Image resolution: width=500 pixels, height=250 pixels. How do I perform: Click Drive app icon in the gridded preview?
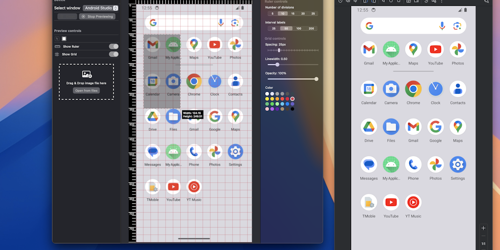152,116
